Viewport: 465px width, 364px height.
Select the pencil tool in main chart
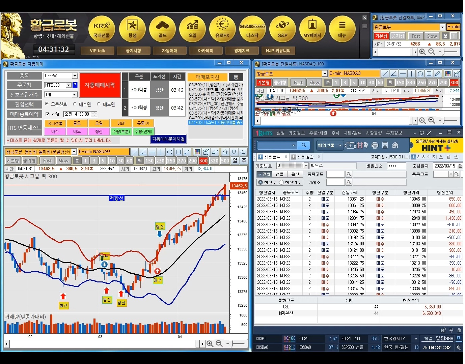coord(187,152)
